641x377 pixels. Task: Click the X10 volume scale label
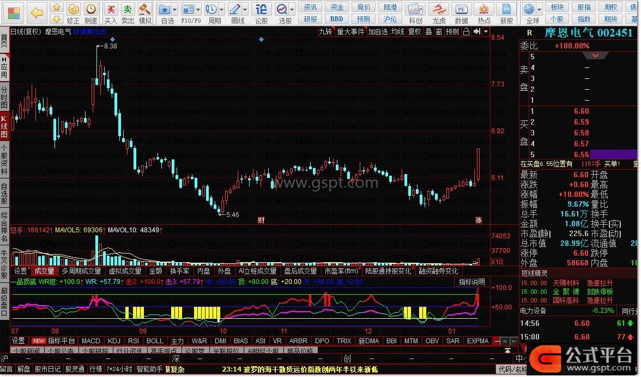[497, 262]
